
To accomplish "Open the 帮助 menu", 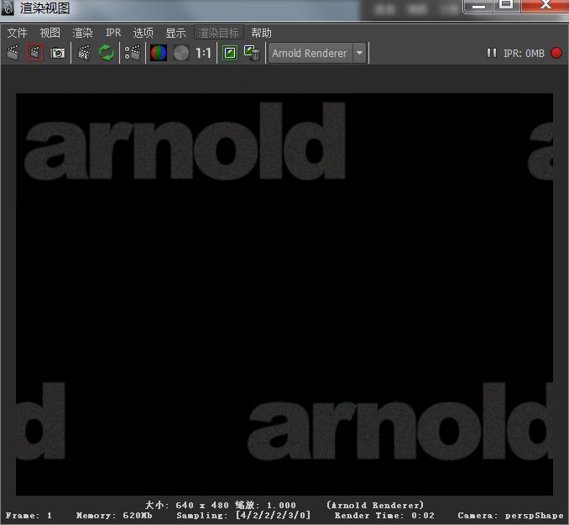I will [x=261, y=33].
